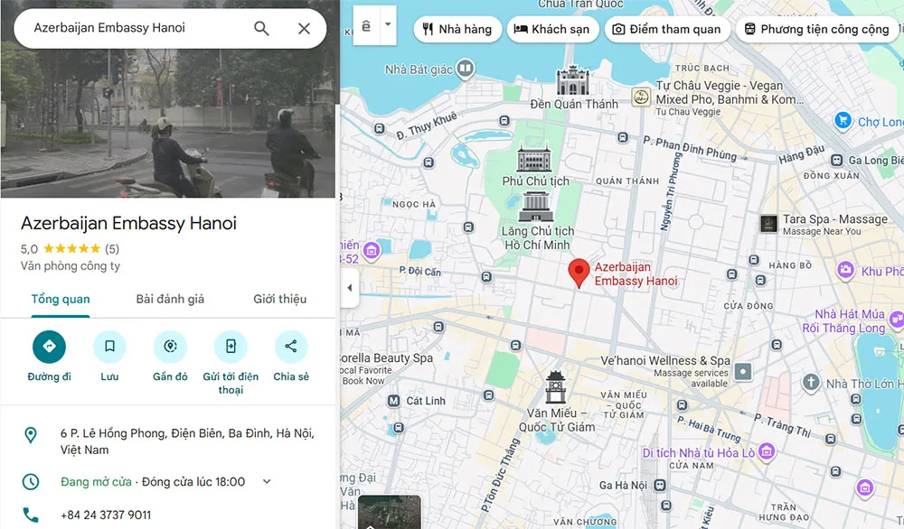
Task: Click the search magnifier icon
Action: pyautogui.click(x=261, y=28)
